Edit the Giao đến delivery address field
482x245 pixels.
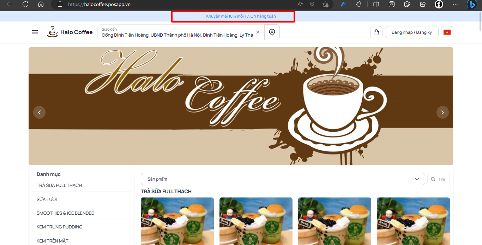[177, 35]
